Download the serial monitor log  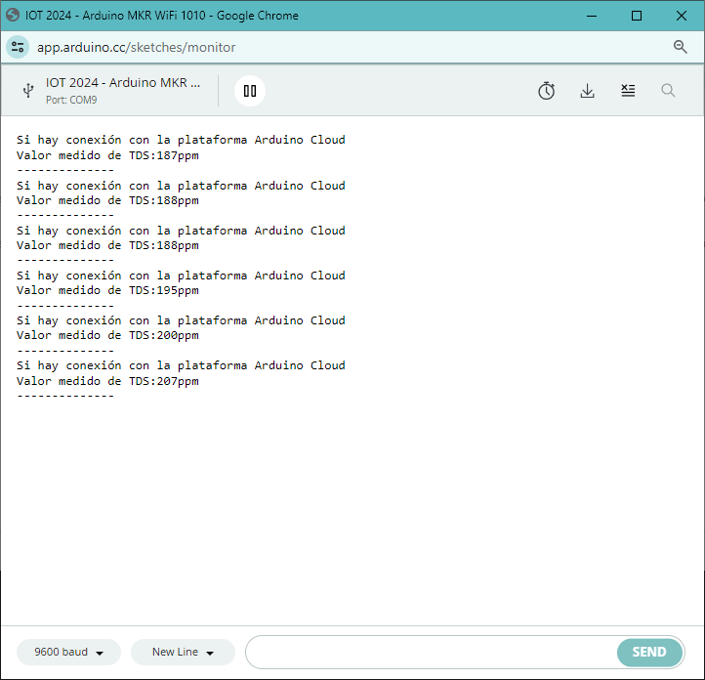point(587,91)
